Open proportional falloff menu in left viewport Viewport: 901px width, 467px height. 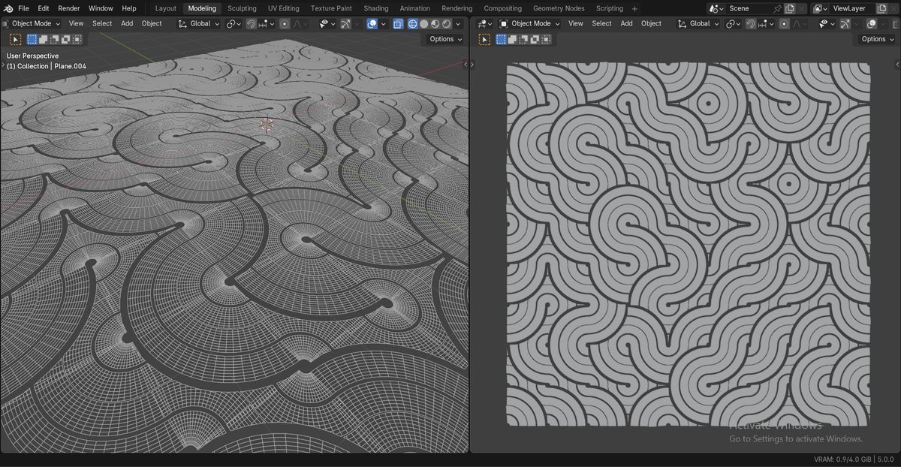point(299,23)
